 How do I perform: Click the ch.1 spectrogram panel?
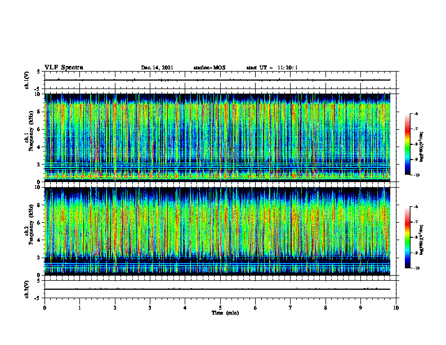[217, 138]
